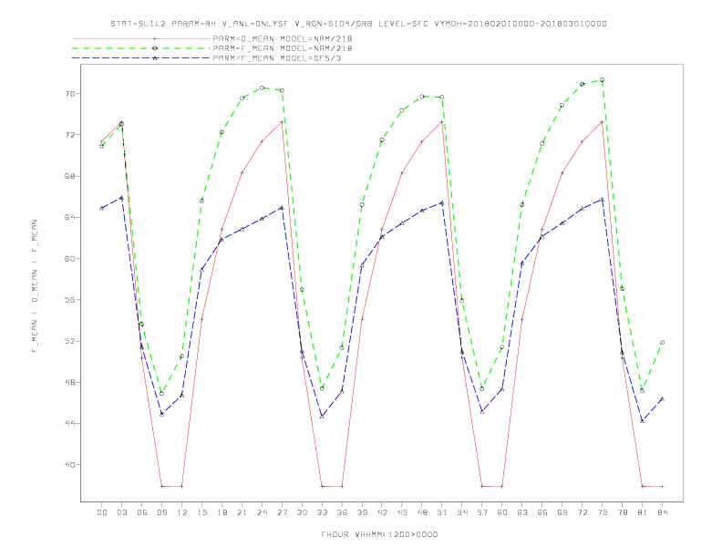
Task: Click x-axis forecast hour label 75
Action: (x=603, y=512)
